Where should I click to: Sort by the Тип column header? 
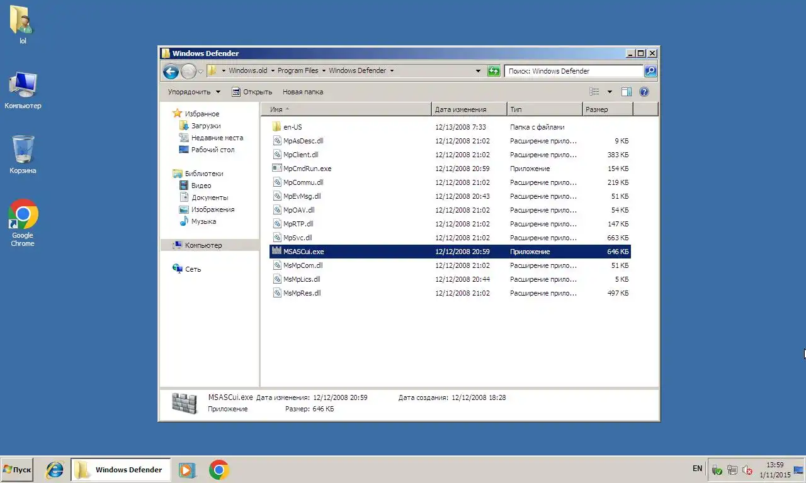coord(545,109)
